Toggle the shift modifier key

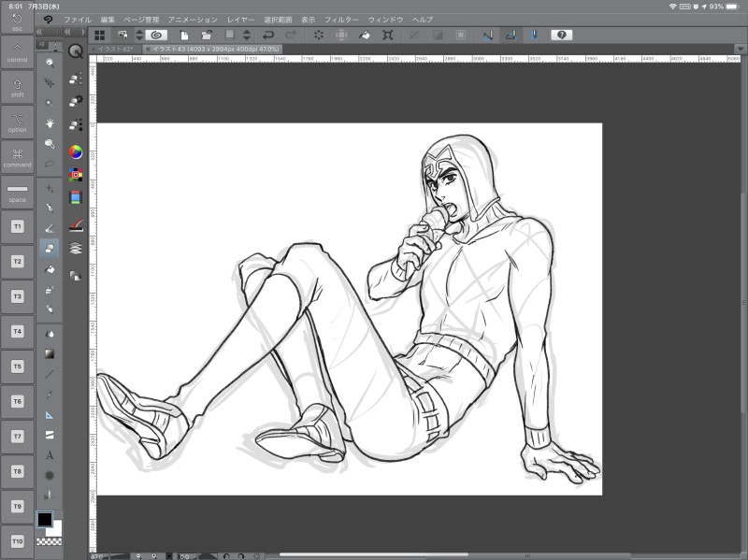(x=17, y=87)
